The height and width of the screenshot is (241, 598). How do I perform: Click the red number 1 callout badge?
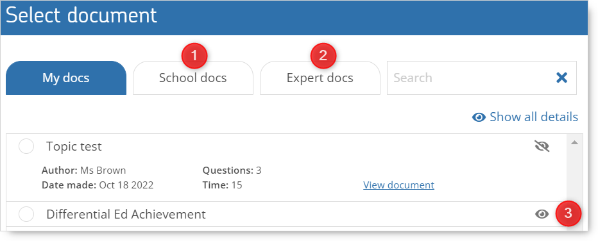tap(194, 56)
